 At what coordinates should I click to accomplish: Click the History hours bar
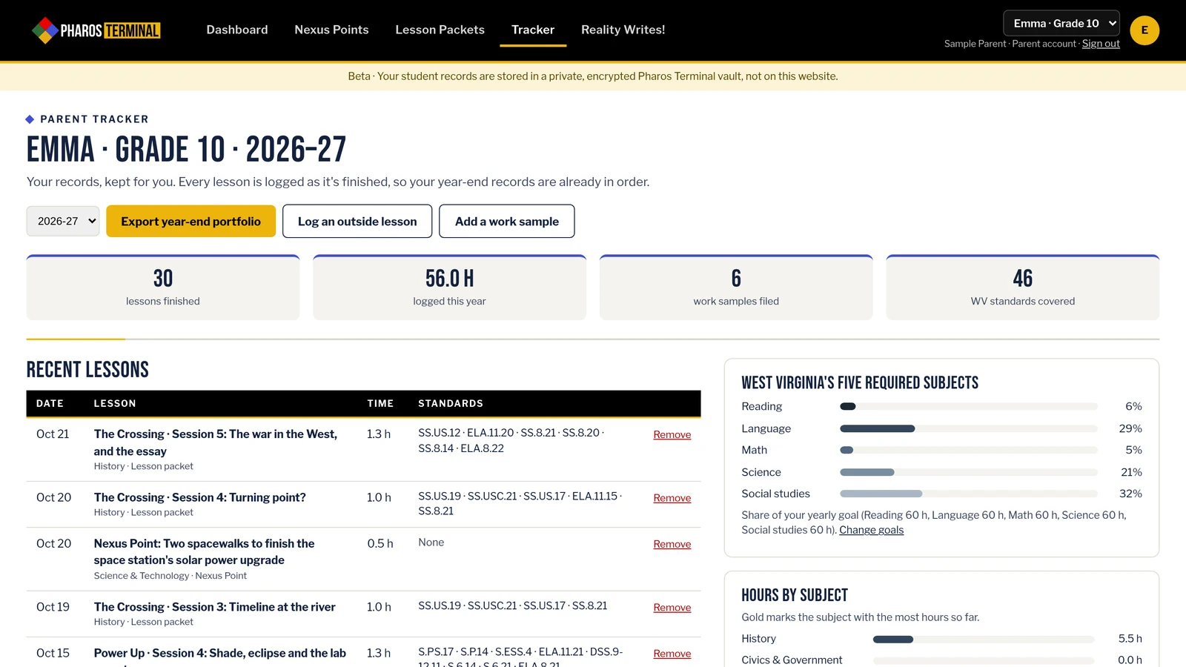[984, 639]
